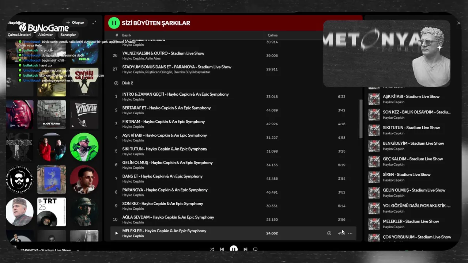Open Rüştücan Güngör artist link
Viewport: 468px width, 263px height.
(159, 72)
